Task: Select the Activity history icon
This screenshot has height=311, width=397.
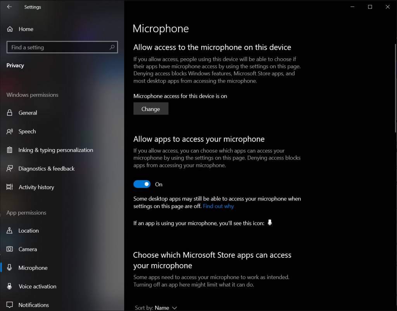Action: pos(10,187)
